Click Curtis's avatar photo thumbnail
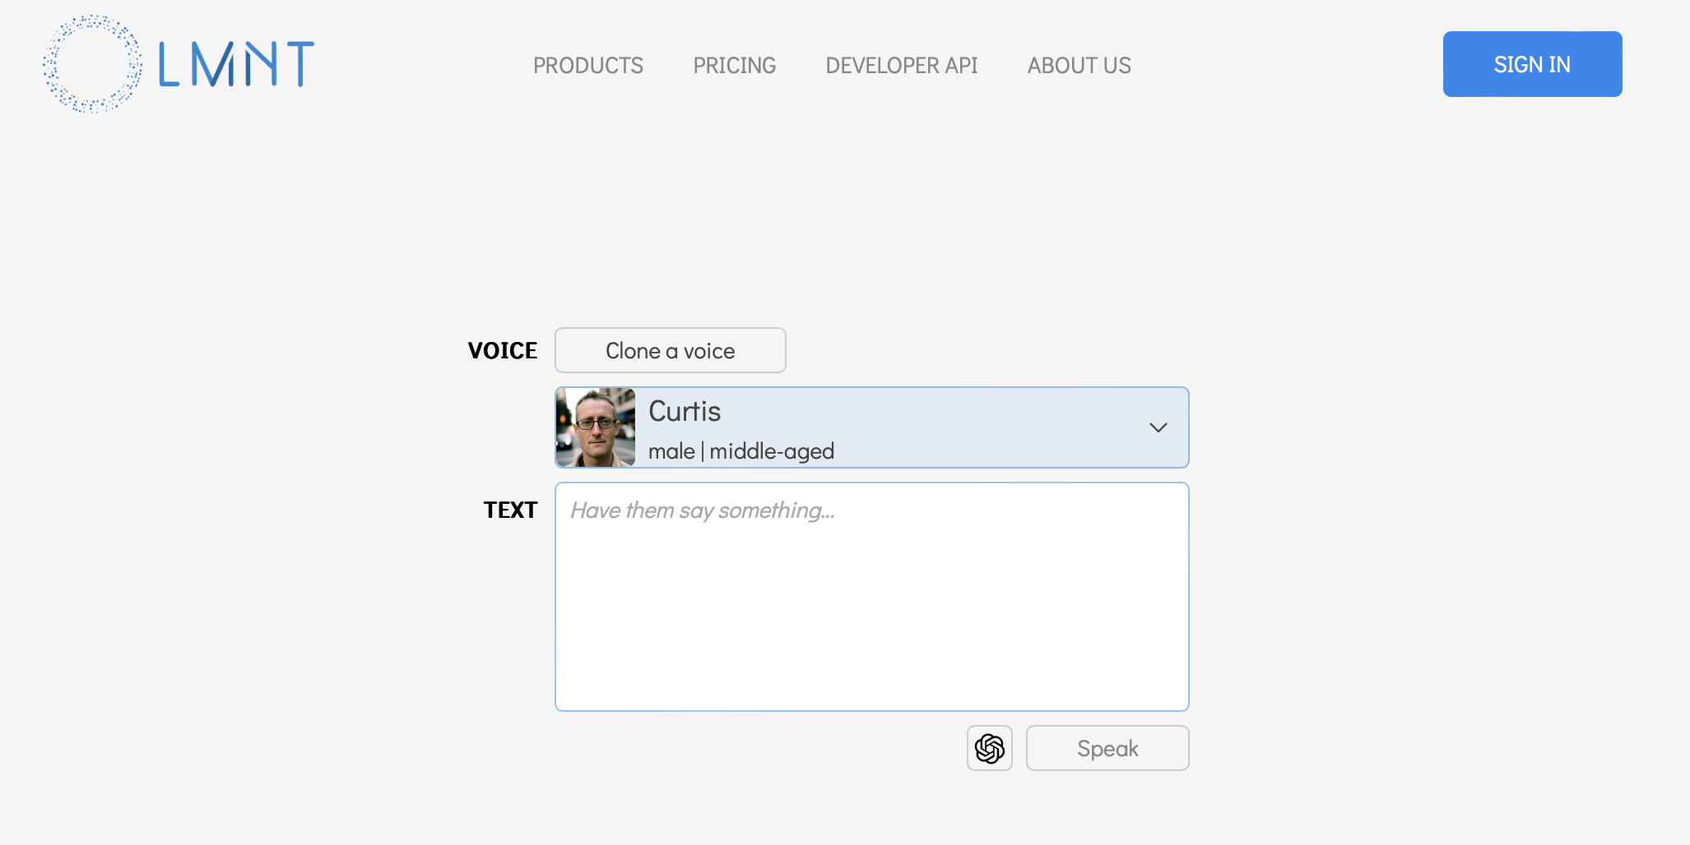The width and height of the screenshot is (1690, 845). coord(596,427)
